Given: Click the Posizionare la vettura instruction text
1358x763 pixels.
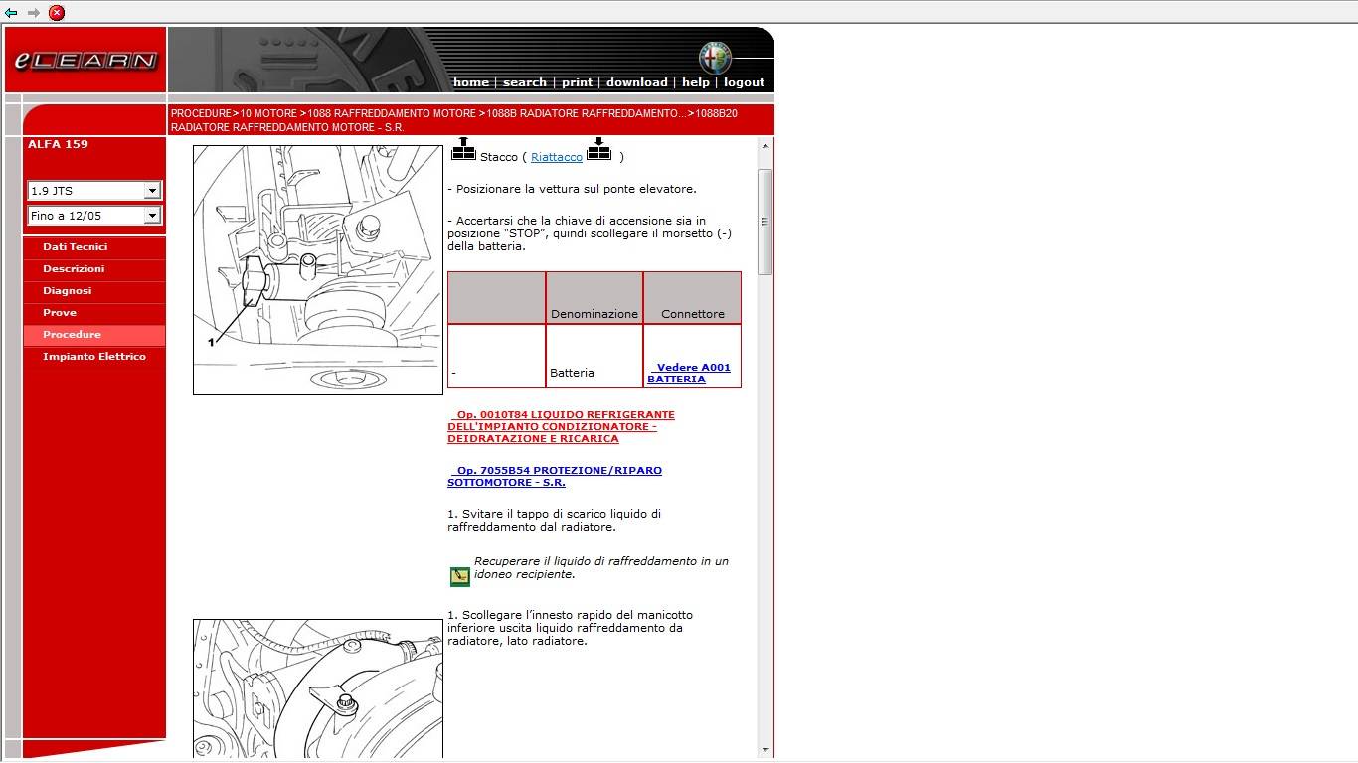Looking at the screenshot, I should point(572,189).
